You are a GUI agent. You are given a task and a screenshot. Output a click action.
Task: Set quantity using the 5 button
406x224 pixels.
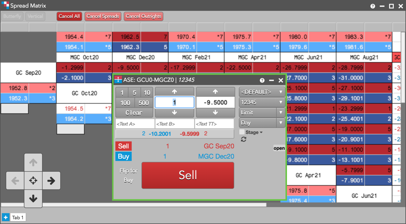134,92
